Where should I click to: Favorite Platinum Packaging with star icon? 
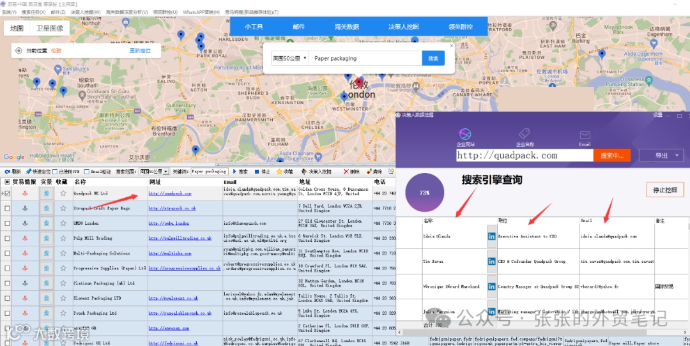[63, 283]
